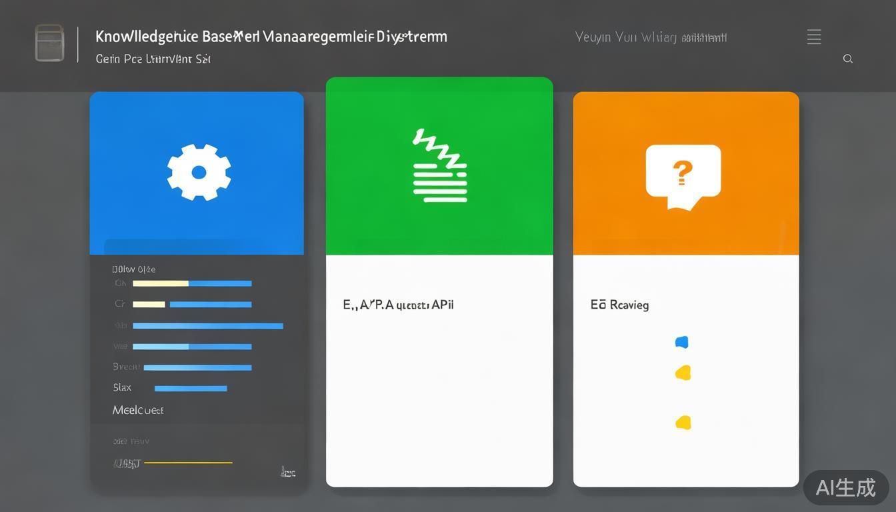The height and width of the screenshot is (512, 896).
Task: Click small chart icon at blue card bottom
Action: click(287, 472)
